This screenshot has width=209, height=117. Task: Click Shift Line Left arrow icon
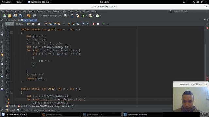tap(83, 24)
